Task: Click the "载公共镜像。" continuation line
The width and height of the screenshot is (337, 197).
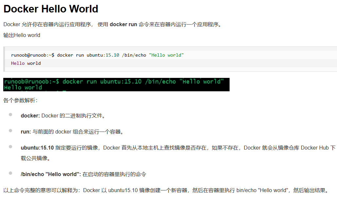Action: 36,158
